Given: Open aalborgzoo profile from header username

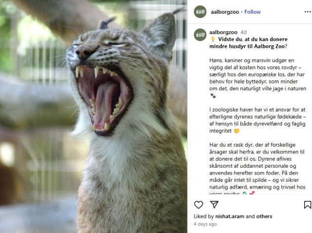Looking at the screenshot, I should [225, 12].
